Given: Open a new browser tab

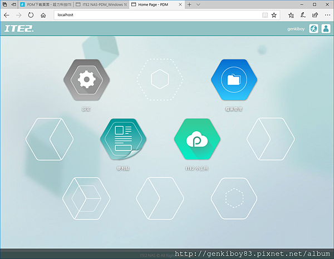Looking at the screenshot, I should 189,4.
